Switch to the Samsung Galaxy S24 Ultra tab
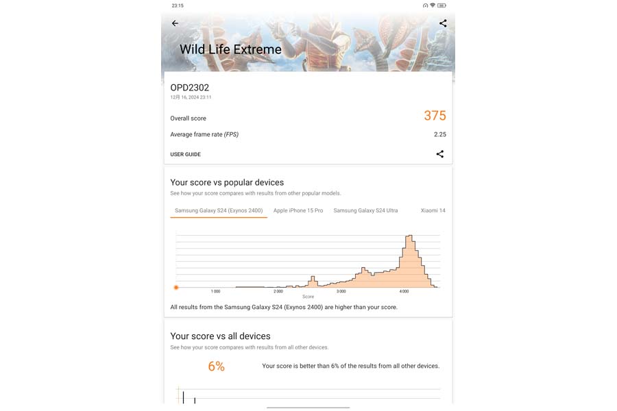Image resolution: width=617 pixels, height=411 pixels. [x=365, y=210]
